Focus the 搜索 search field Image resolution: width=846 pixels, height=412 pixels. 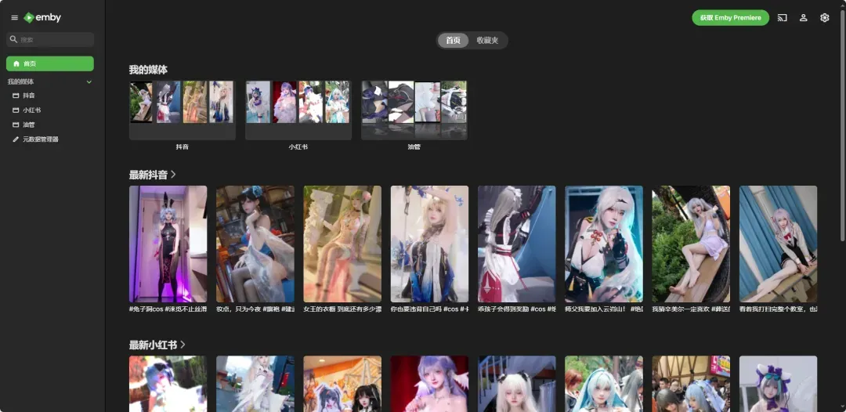pos(50,39)
